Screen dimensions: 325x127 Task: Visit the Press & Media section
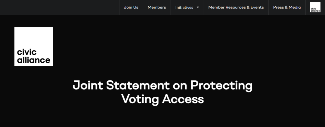[x=287, y=7]
